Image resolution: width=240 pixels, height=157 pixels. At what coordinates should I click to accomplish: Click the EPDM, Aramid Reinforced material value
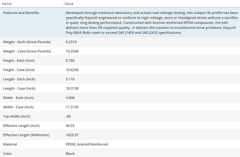coord(87,144)
